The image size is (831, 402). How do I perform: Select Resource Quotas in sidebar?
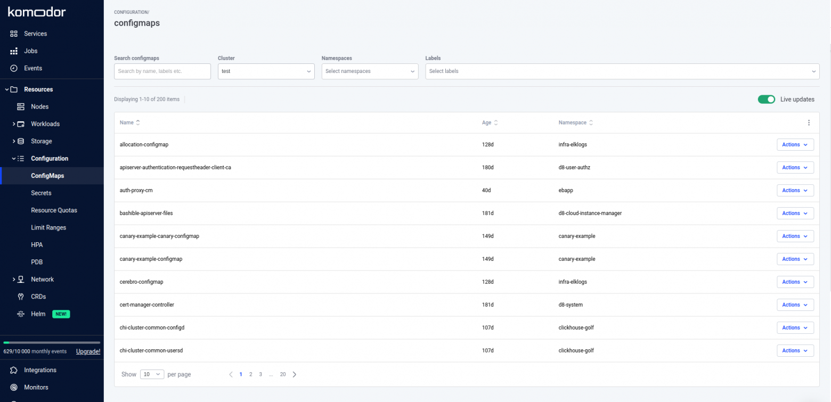point(54,210)
